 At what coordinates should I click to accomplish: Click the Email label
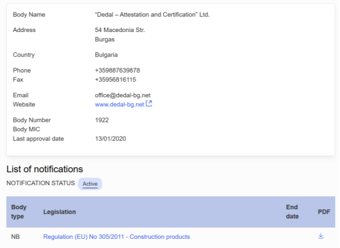(21, 95)
